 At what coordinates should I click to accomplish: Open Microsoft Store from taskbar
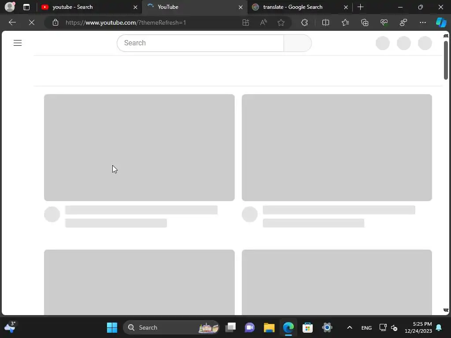[308, 327]
